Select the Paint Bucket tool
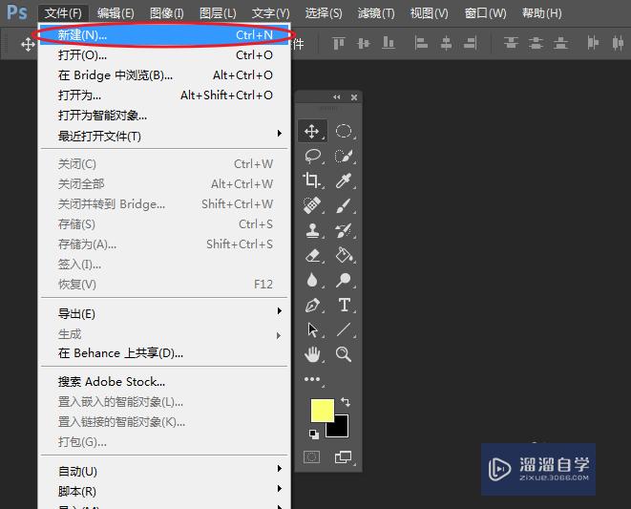 [344, 255]
